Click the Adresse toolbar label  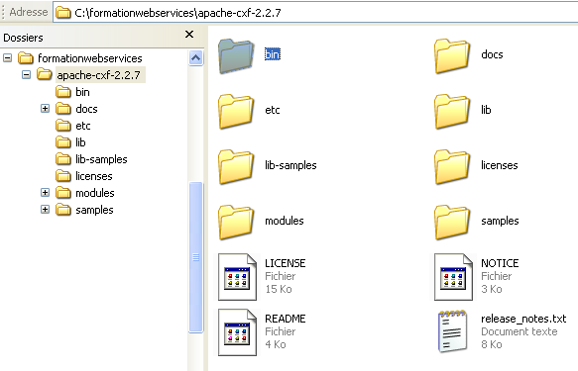point(29,12)
